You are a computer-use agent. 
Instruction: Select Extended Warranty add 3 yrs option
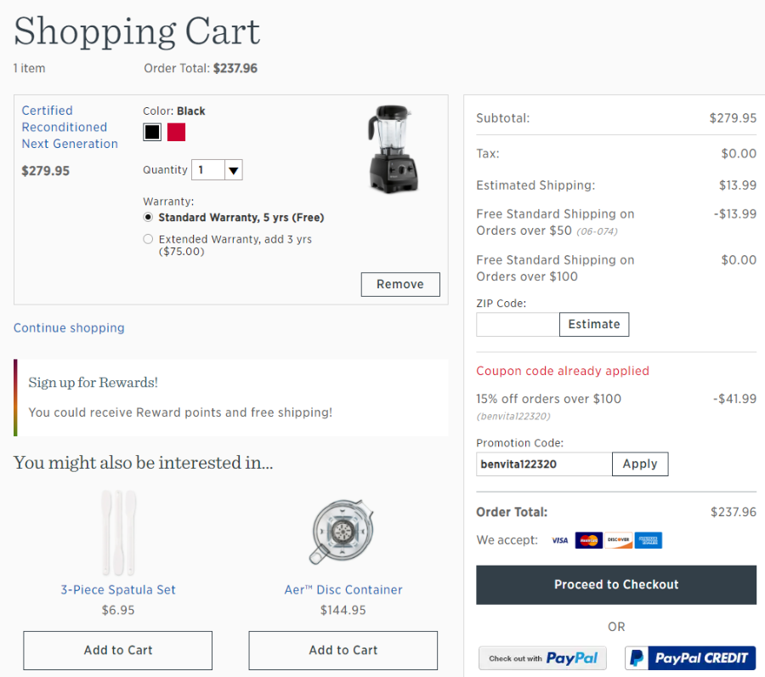pos(148,239)
